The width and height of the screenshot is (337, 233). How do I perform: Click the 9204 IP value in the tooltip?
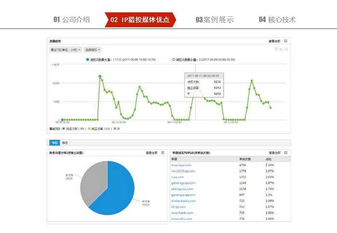pos(217,94)
